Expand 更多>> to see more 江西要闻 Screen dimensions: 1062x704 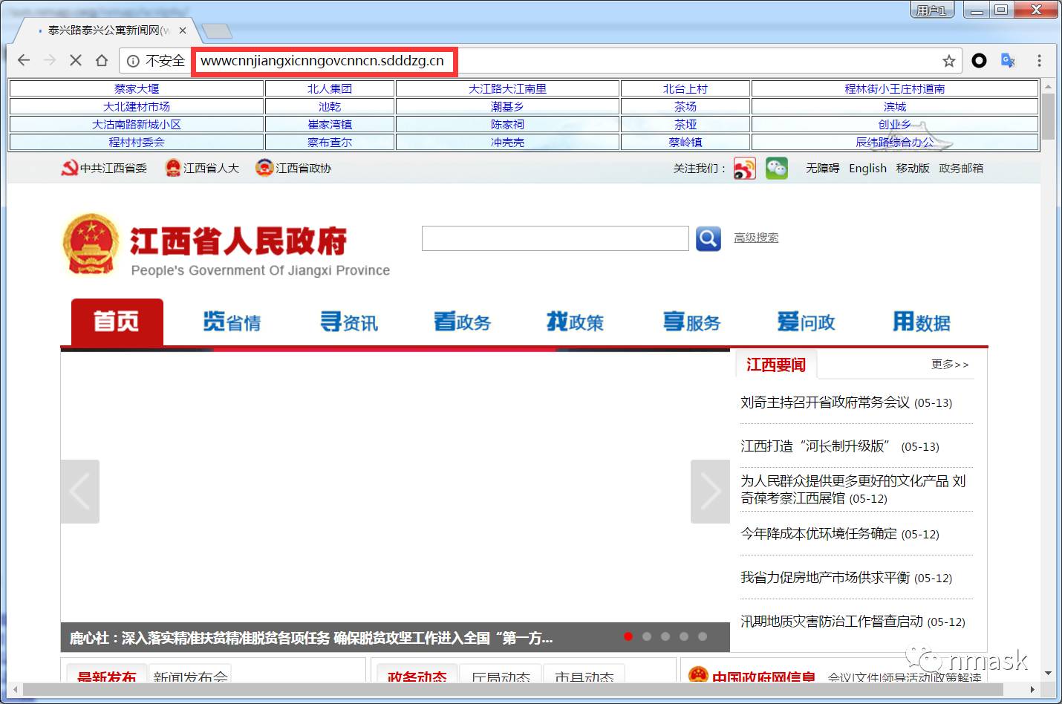pyautogui.click(x=950, y=364)
